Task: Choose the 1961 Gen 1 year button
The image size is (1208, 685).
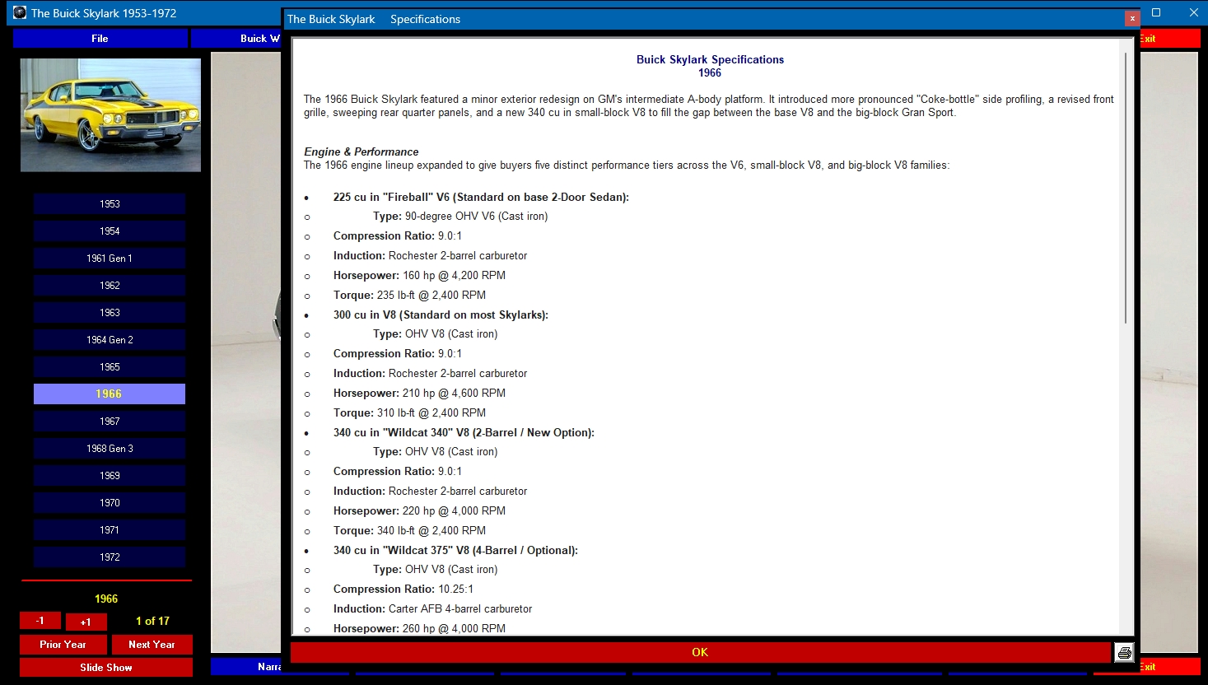Action: coord(110,259)
